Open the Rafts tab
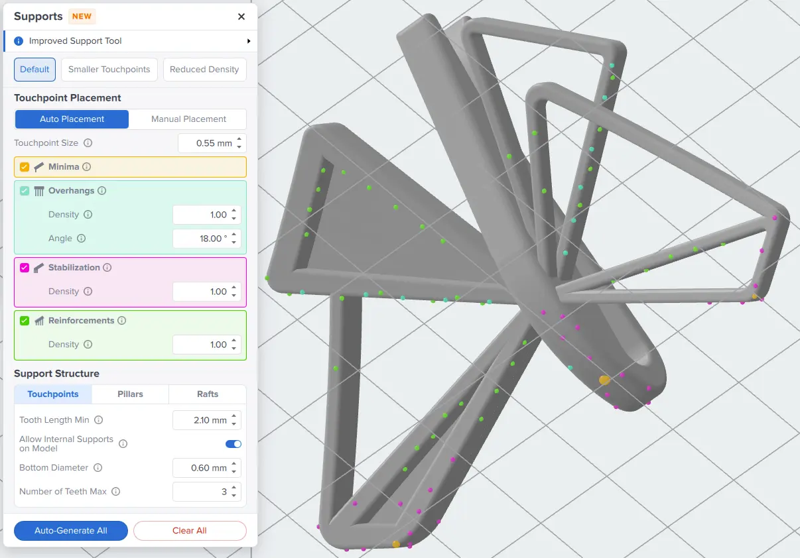The image size is (800, 558). [208, 394]
